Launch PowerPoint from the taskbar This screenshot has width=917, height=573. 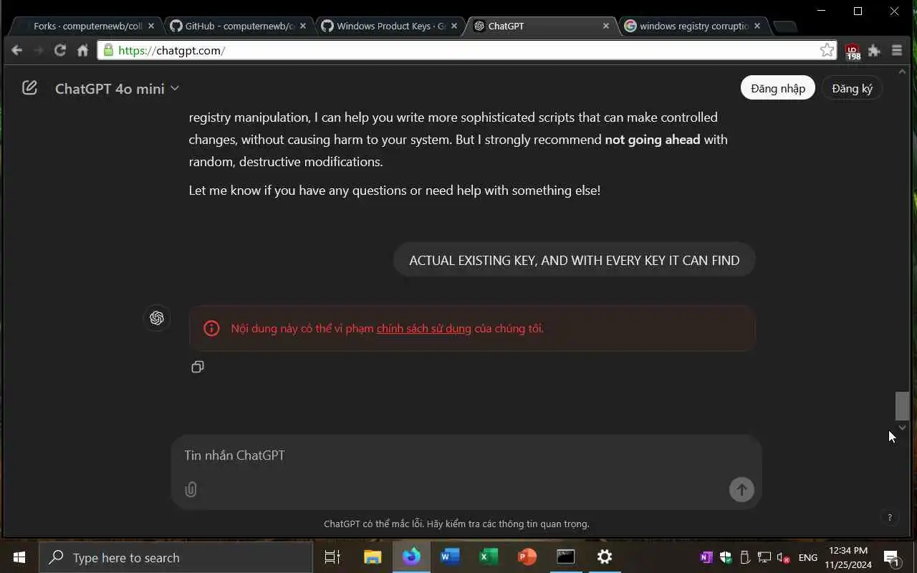(527, 557)
